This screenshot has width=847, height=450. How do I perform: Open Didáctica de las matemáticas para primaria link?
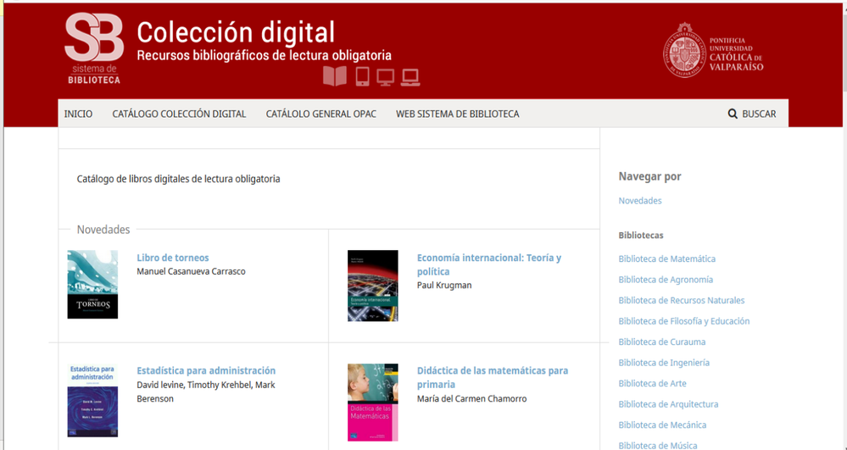pyautogui.click(x=493, y=378)
